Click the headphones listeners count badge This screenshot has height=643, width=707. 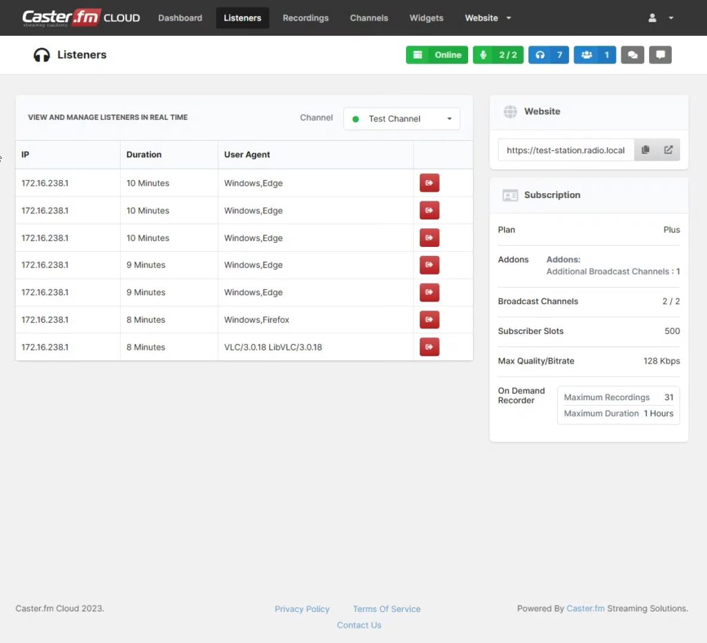(x=548, y=55)
